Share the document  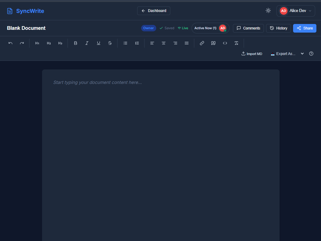click(305, 28)
